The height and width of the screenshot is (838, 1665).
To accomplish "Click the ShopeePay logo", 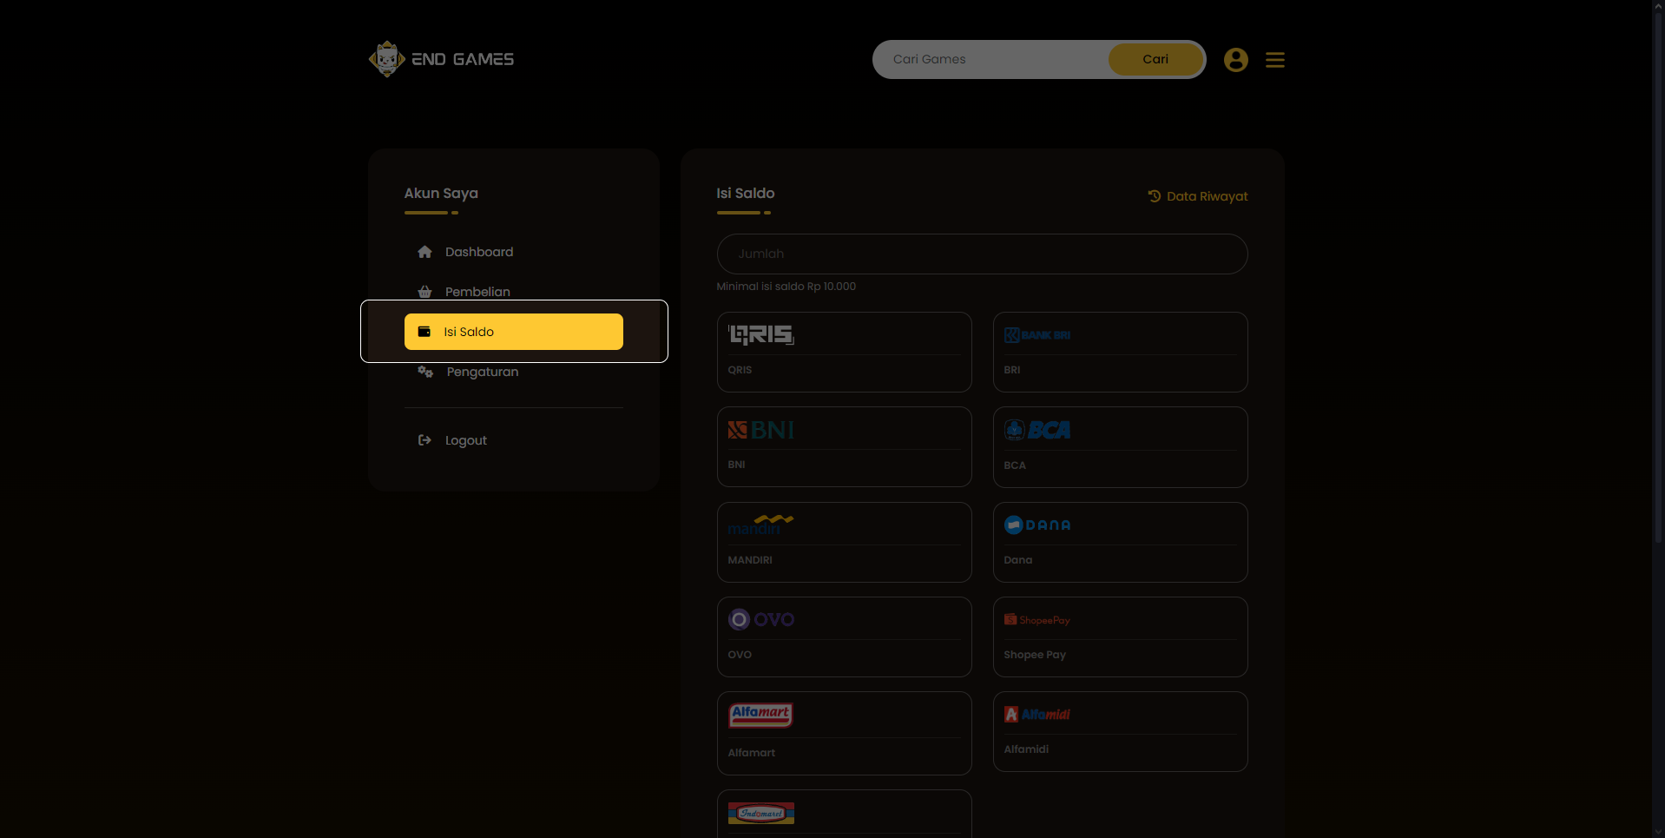I will click(1037, 619).
